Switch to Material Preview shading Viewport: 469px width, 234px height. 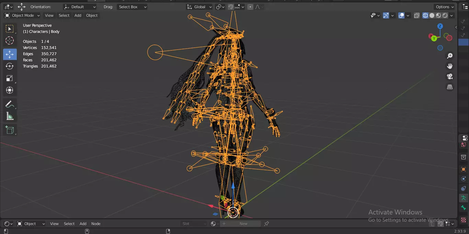click(x=438, y=15)
